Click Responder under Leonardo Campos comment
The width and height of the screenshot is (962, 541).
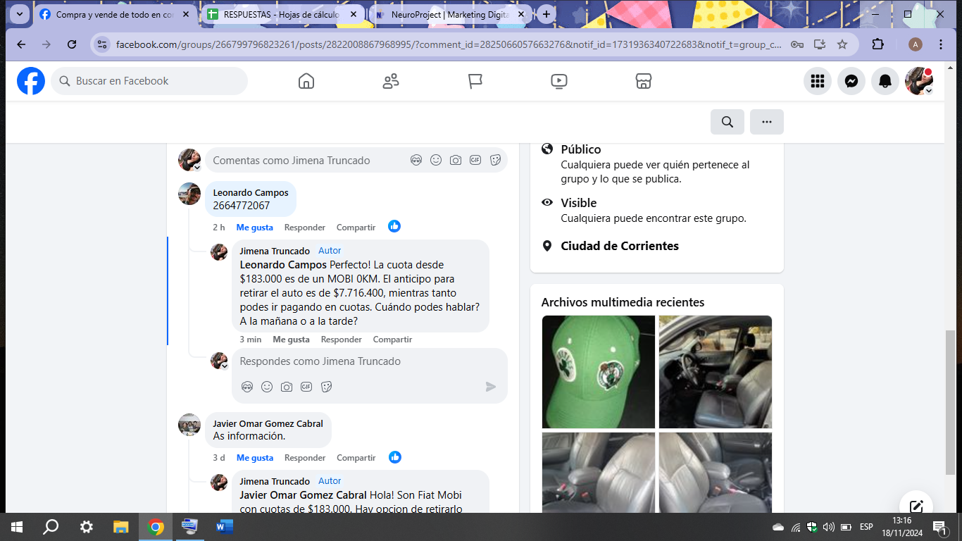[304, 228]
